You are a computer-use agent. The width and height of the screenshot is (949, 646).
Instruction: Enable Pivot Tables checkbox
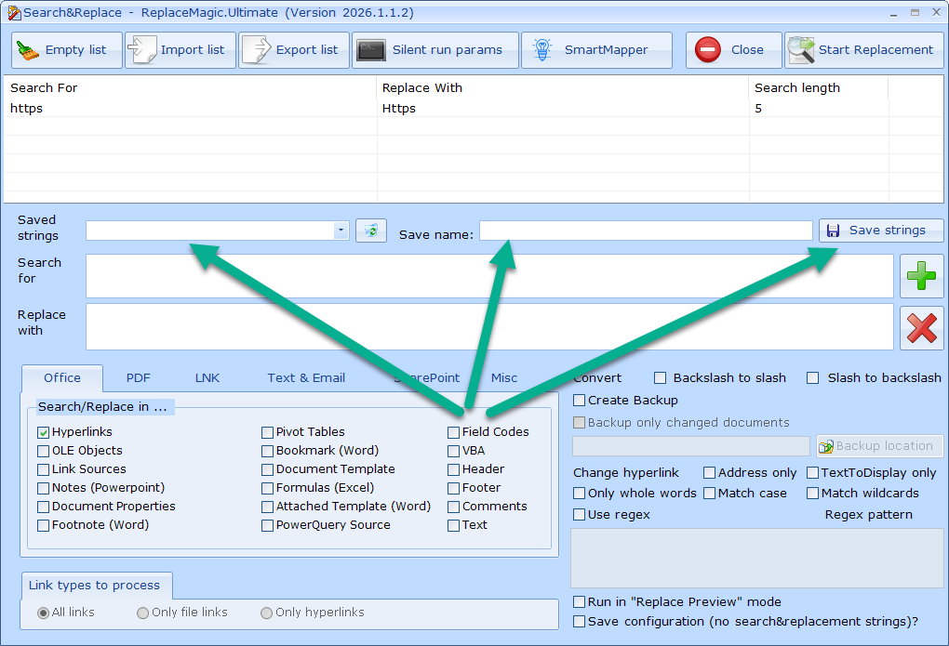click(x=268, y=432)
